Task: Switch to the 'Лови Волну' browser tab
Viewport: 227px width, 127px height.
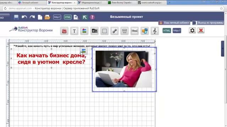Action: pos(122,2)
